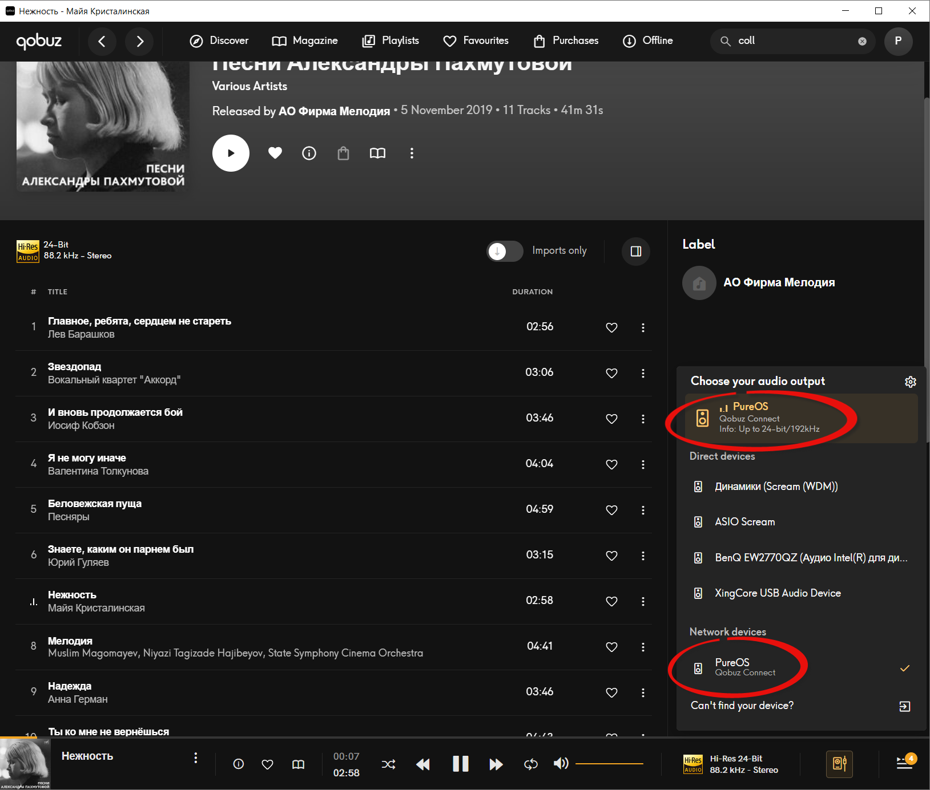Click Various Artists link

[249, 86]
